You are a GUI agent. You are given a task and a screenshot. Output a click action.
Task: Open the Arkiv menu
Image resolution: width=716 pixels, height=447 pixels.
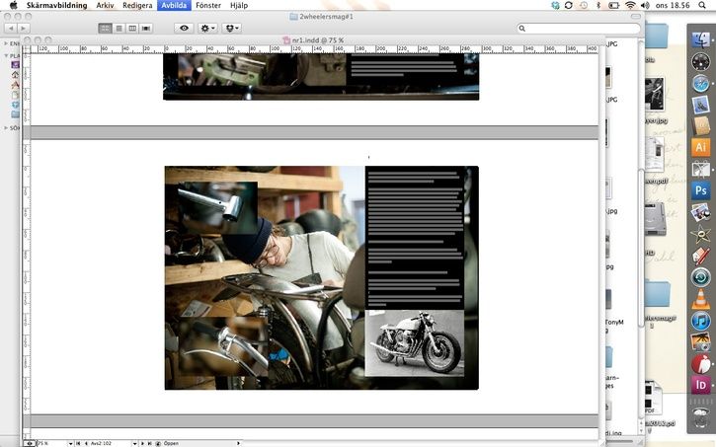106,6
